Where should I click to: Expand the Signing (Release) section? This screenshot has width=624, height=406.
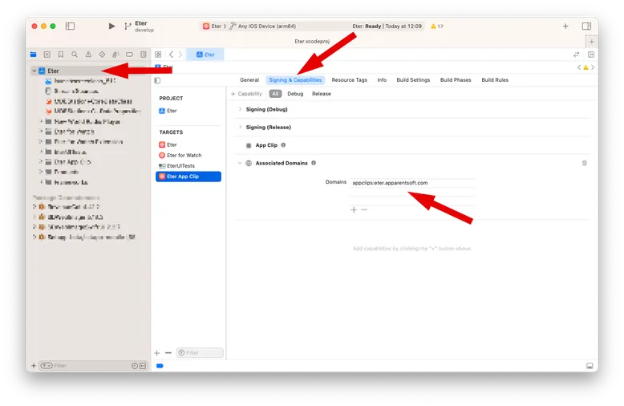(240, 127)
